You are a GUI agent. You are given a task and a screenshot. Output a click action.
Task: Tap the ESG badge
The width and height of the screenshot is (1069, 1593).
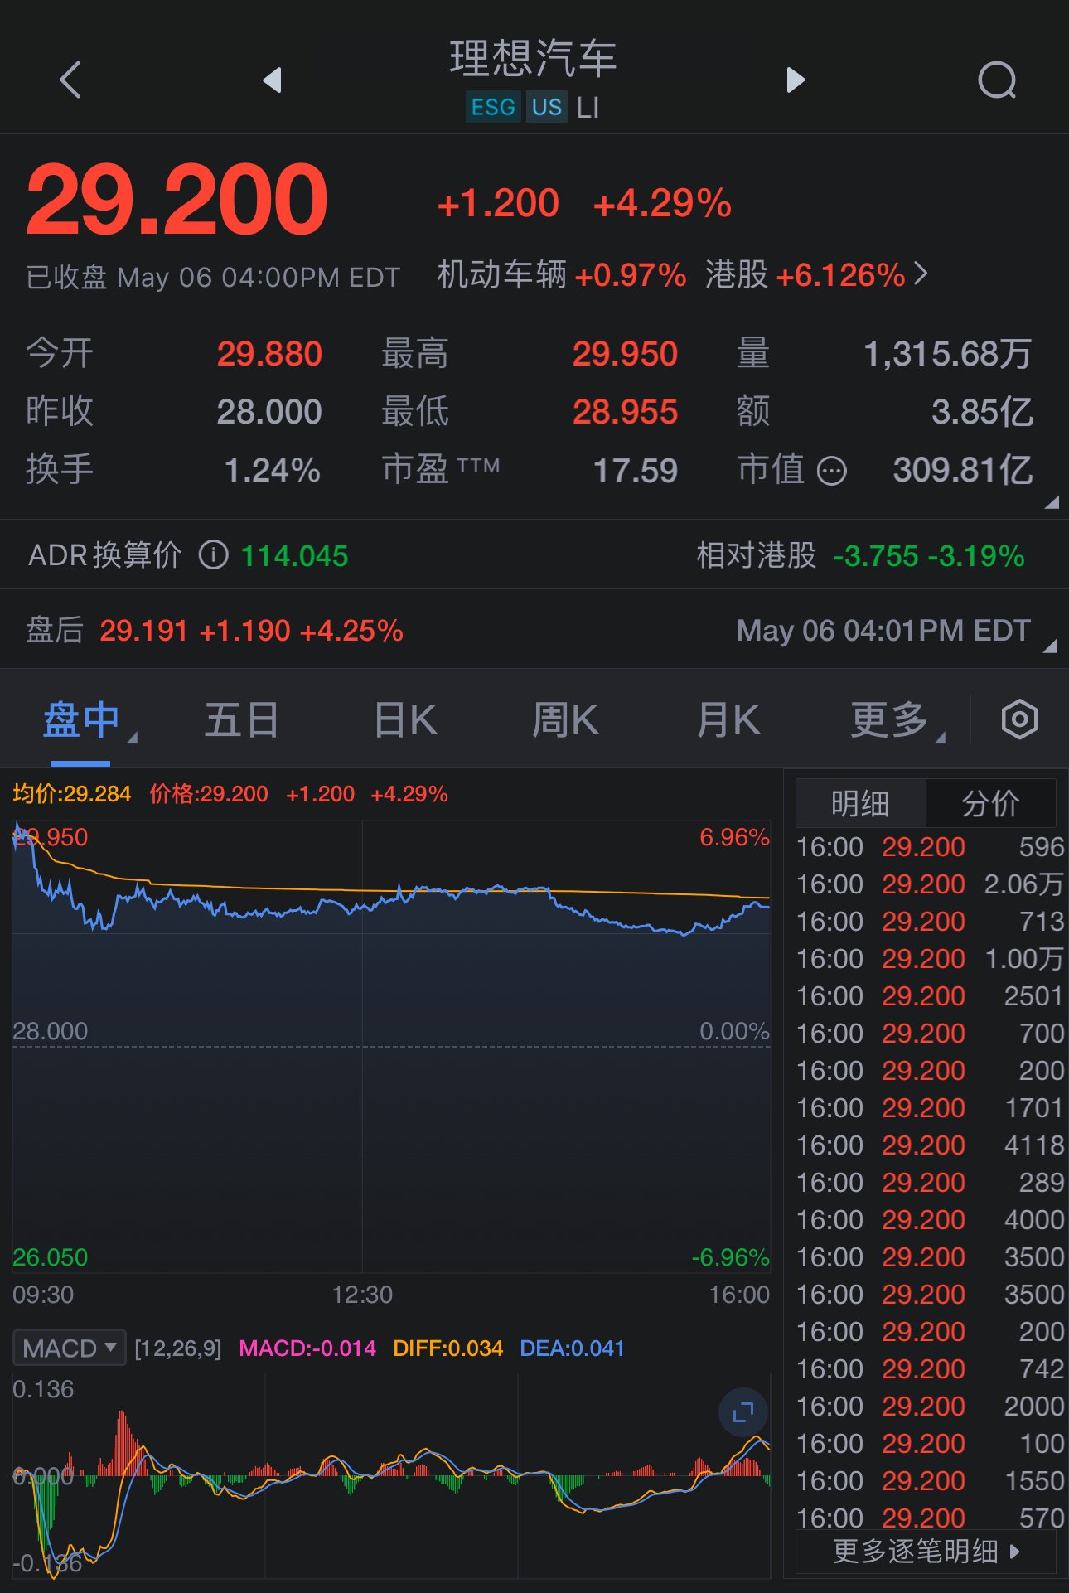click(x=493, y=107)
